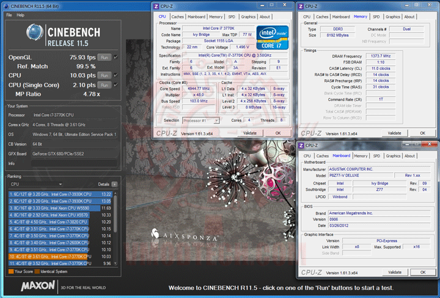This screenshot has height=298, width=440.
Task: Click the CPU-Z icon in CPU tab window title
Action: point(156,6)
